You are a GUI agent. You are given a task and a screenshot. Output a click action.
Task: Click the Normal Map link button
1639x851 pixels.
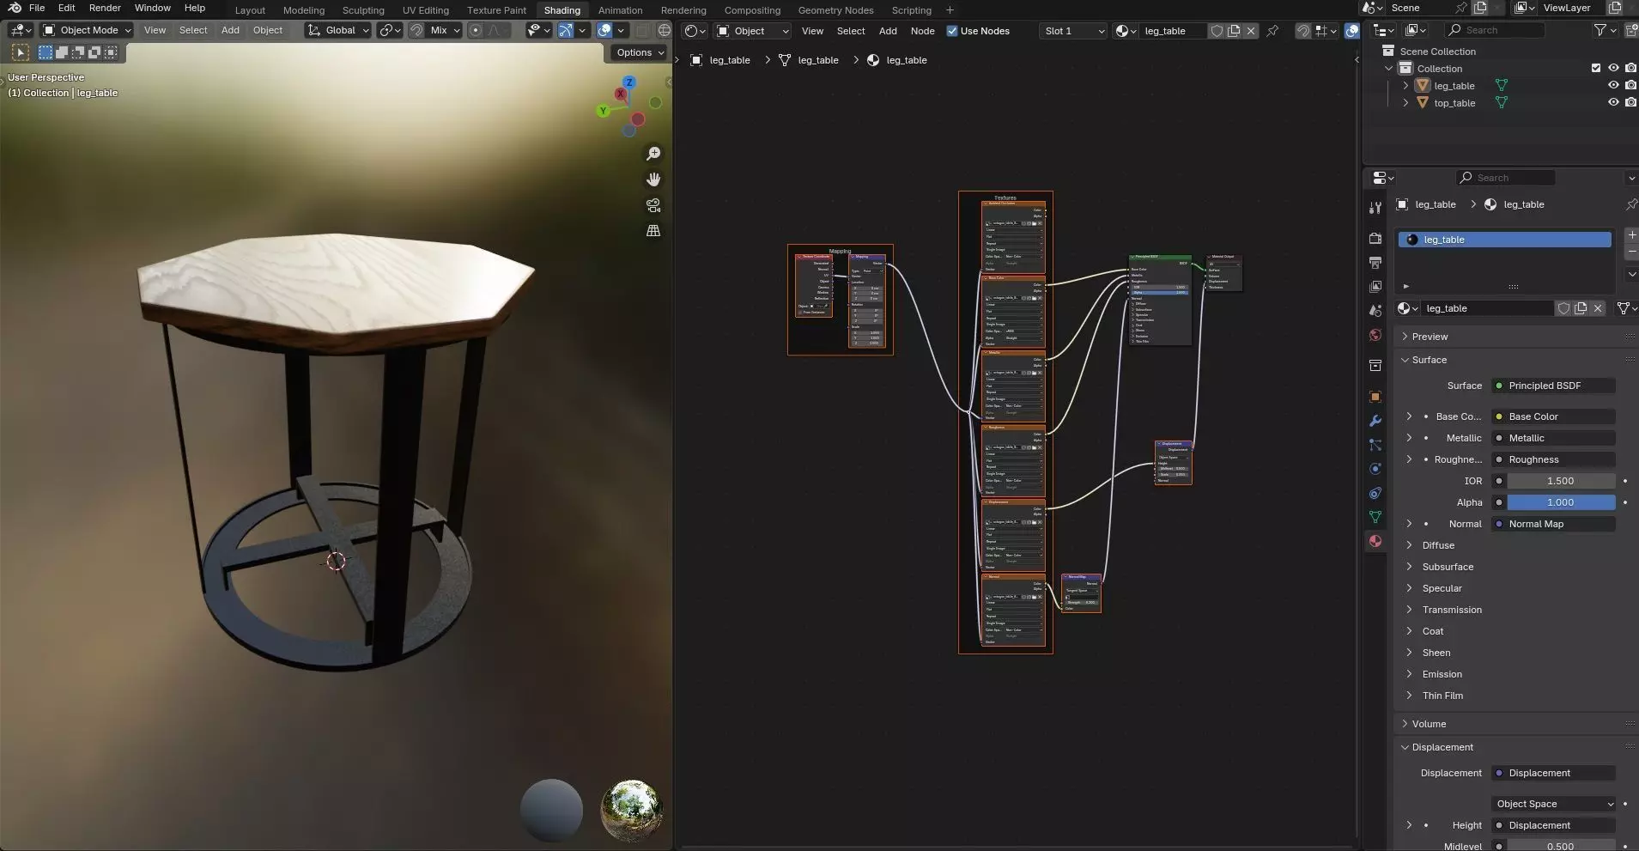point(1554,524)
